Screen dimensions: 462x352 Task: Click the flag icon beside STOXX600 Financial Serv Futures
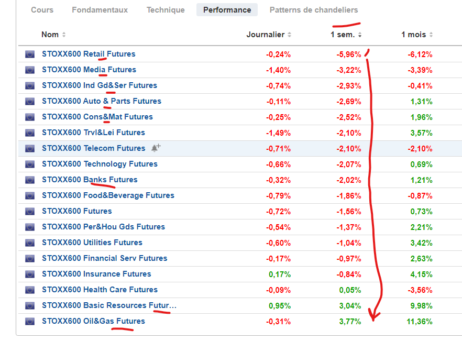(x=30, y=258)
